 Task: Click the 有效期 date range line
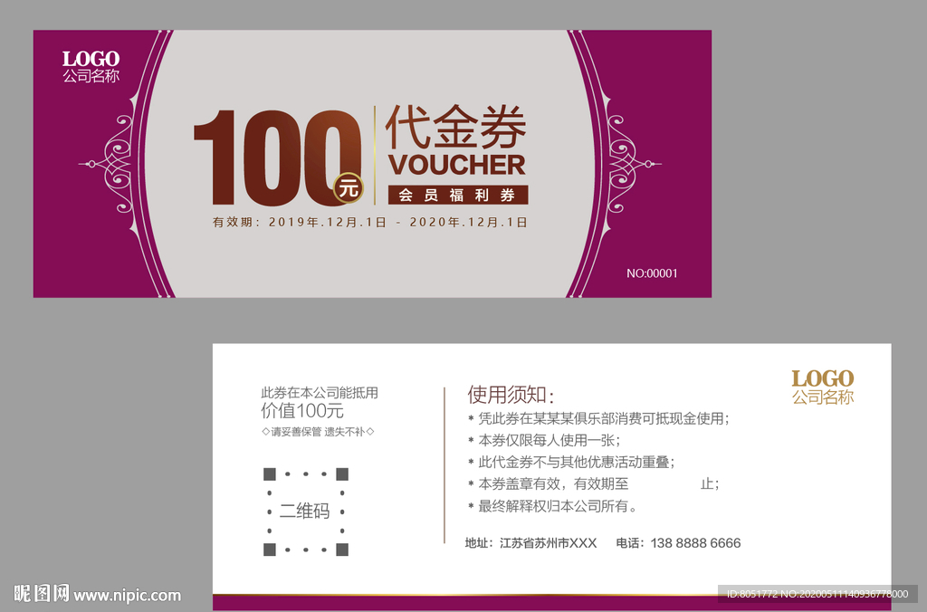point(370,223)
